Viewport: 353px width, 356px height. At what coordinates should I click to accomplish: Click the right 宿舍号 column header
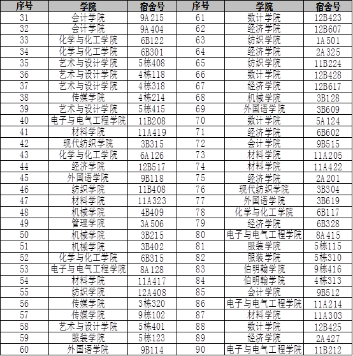[x=328, y=6]
